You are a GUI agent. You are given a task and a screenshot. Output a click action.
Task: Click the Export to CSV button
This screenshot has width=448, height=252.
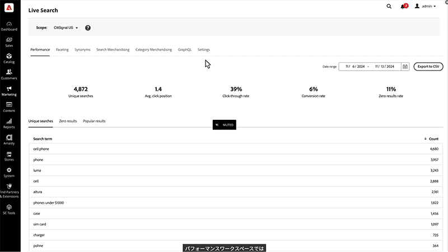428,67
